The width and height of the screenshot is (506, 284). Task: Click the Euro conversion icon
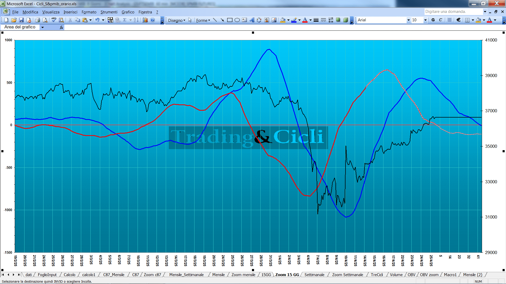[110, 20]
